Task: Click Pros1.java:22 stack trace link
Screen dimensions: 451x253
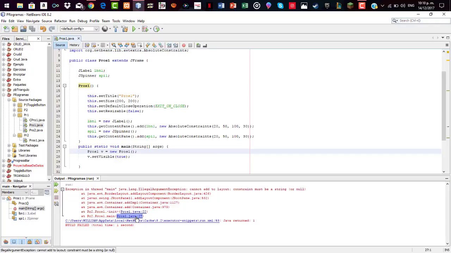Action: tap(133, 212)
